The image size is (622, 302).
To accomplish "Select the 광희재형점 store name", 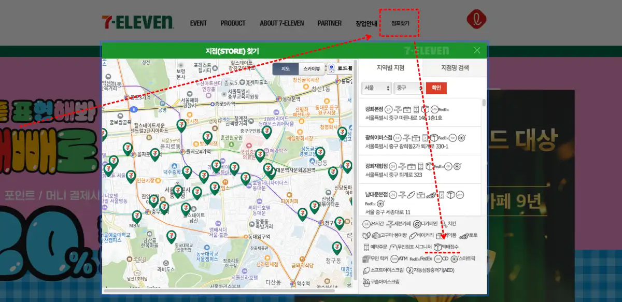I will click(x=376, y=166).
